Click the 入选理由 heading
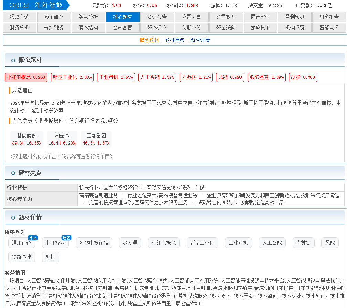Image resolution: width=350 pixels, height=308 pixels. click(x=22, y=91)
